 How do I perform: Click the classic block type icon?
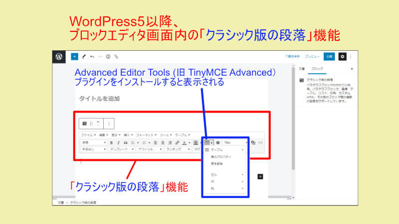[x=84, y=123]
